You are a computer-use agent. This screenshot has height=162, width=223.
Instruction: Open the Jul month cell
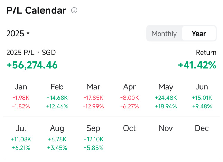click(x=21, y=138)
